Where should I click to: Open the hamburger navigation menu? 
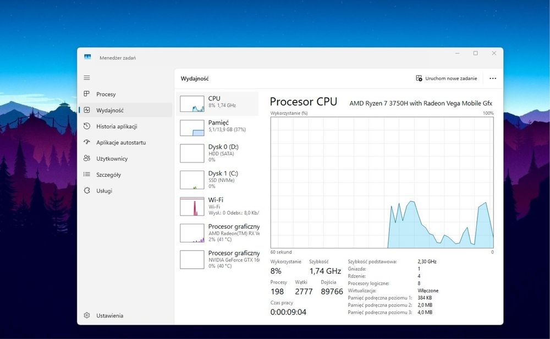pos(87,78)
